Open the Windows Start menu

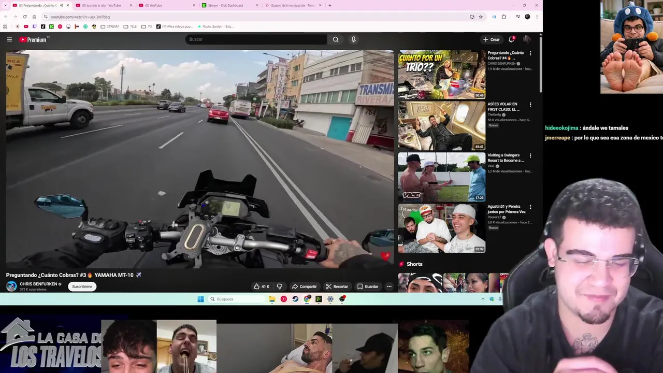pyautogui.click(x=200, y=299)
